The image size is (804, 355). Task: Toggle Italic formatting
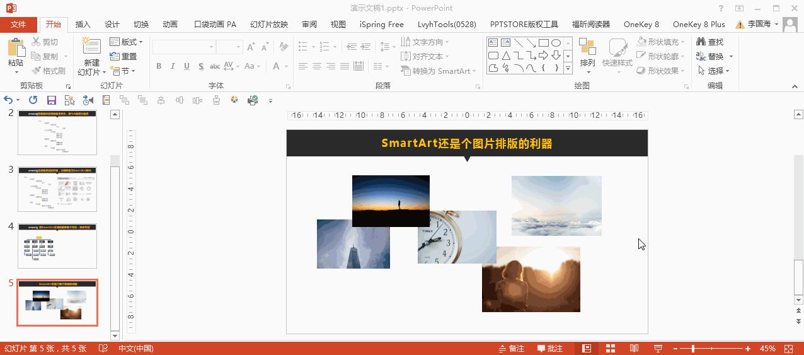(173, 66)
